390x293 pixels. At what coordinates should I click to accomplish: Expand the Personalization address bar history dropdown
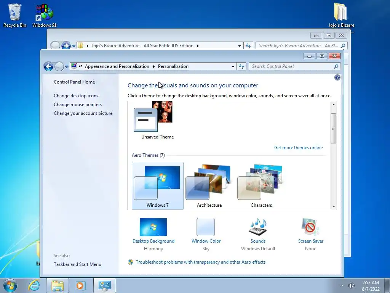point(233,66)
